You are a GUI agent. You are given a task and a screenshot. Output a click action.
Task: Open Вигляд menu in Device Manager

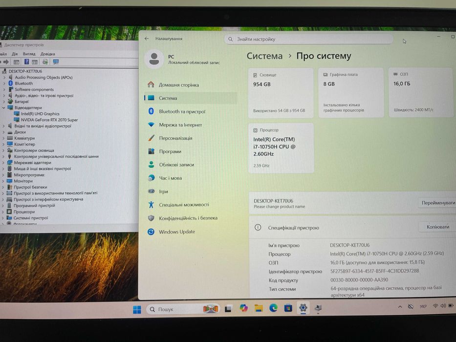click(29, 54)
